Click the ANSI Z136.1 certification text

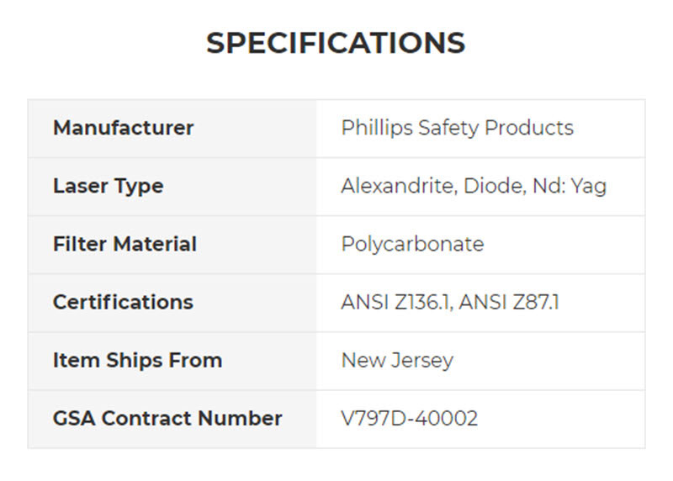tap(394, 302)
